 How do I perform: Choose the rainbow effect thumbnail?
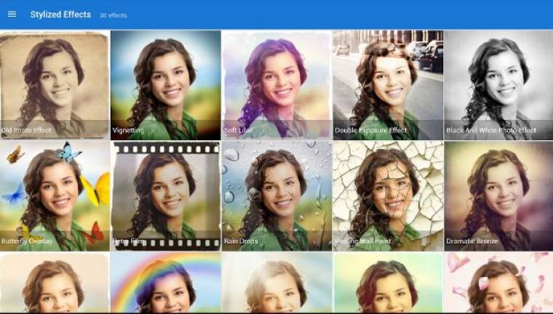(166, 282)
